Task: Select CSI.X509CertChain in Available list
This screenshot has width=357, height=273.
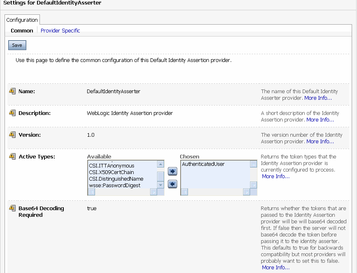Action: pyautogui.click(x=111, y=172)
